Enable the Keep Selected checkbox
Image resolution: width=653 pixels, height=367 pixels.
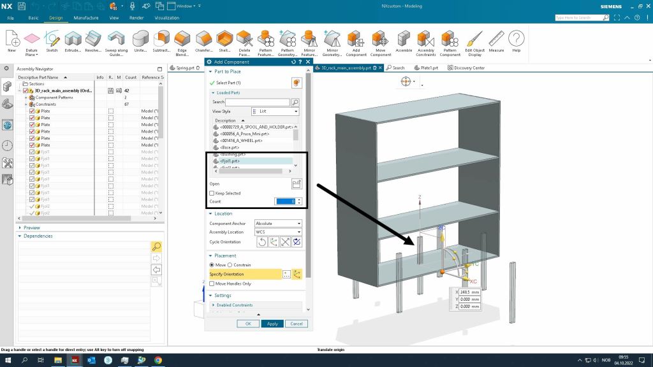pyautogui.click(x=212, y=193)
